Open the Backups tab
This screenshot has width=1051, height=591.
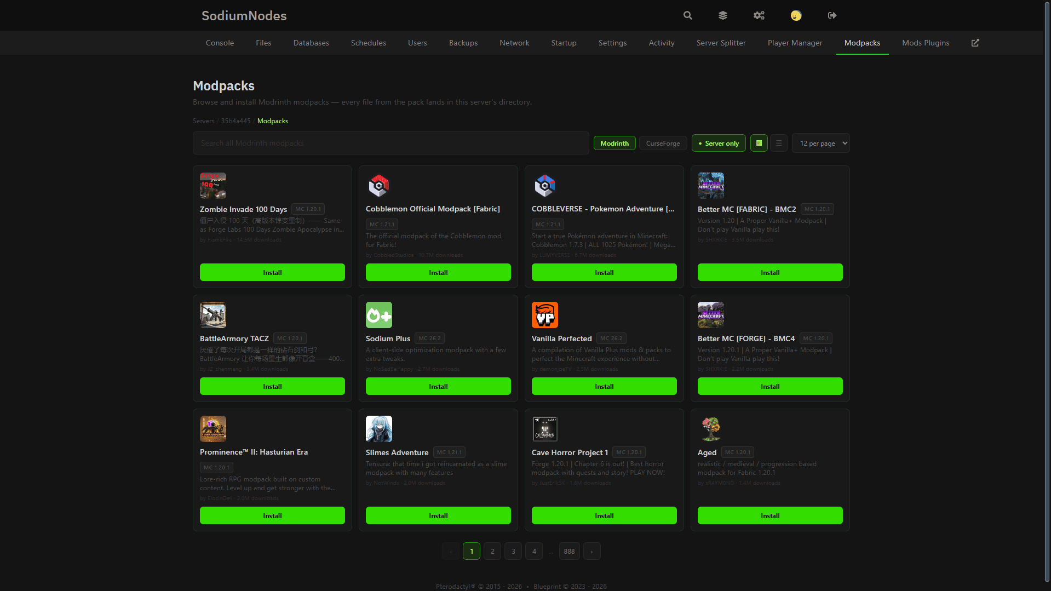tap(463, 43)
